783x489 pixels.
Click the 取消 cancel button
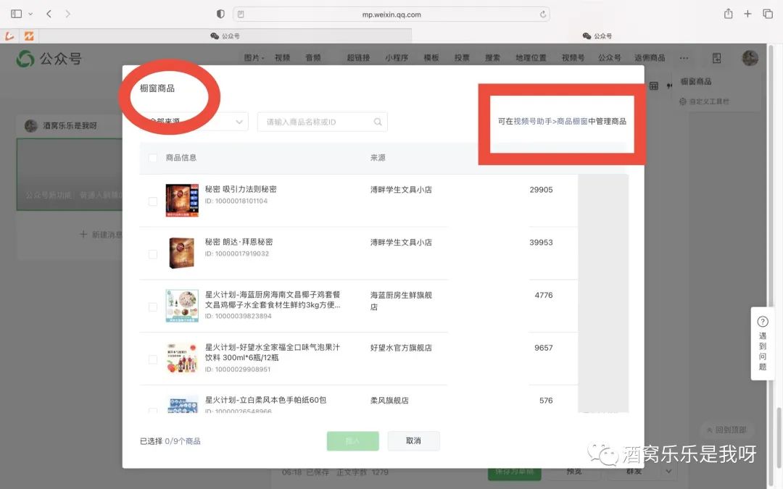click(413, 440)
